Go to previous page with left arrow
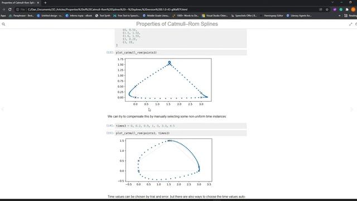Screen dimensions: 357x201 coord(2,109)
